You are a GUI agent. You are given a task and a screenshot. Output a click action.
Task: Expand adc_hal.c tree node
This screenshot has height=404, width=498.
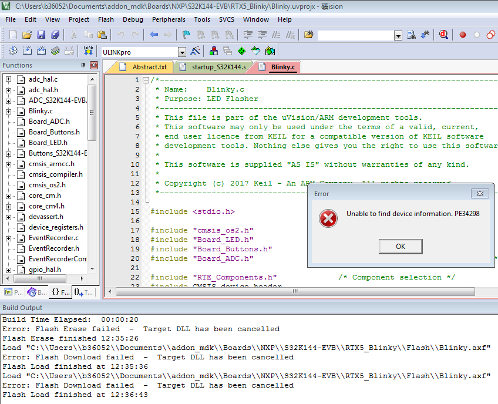tap(9, 79)
